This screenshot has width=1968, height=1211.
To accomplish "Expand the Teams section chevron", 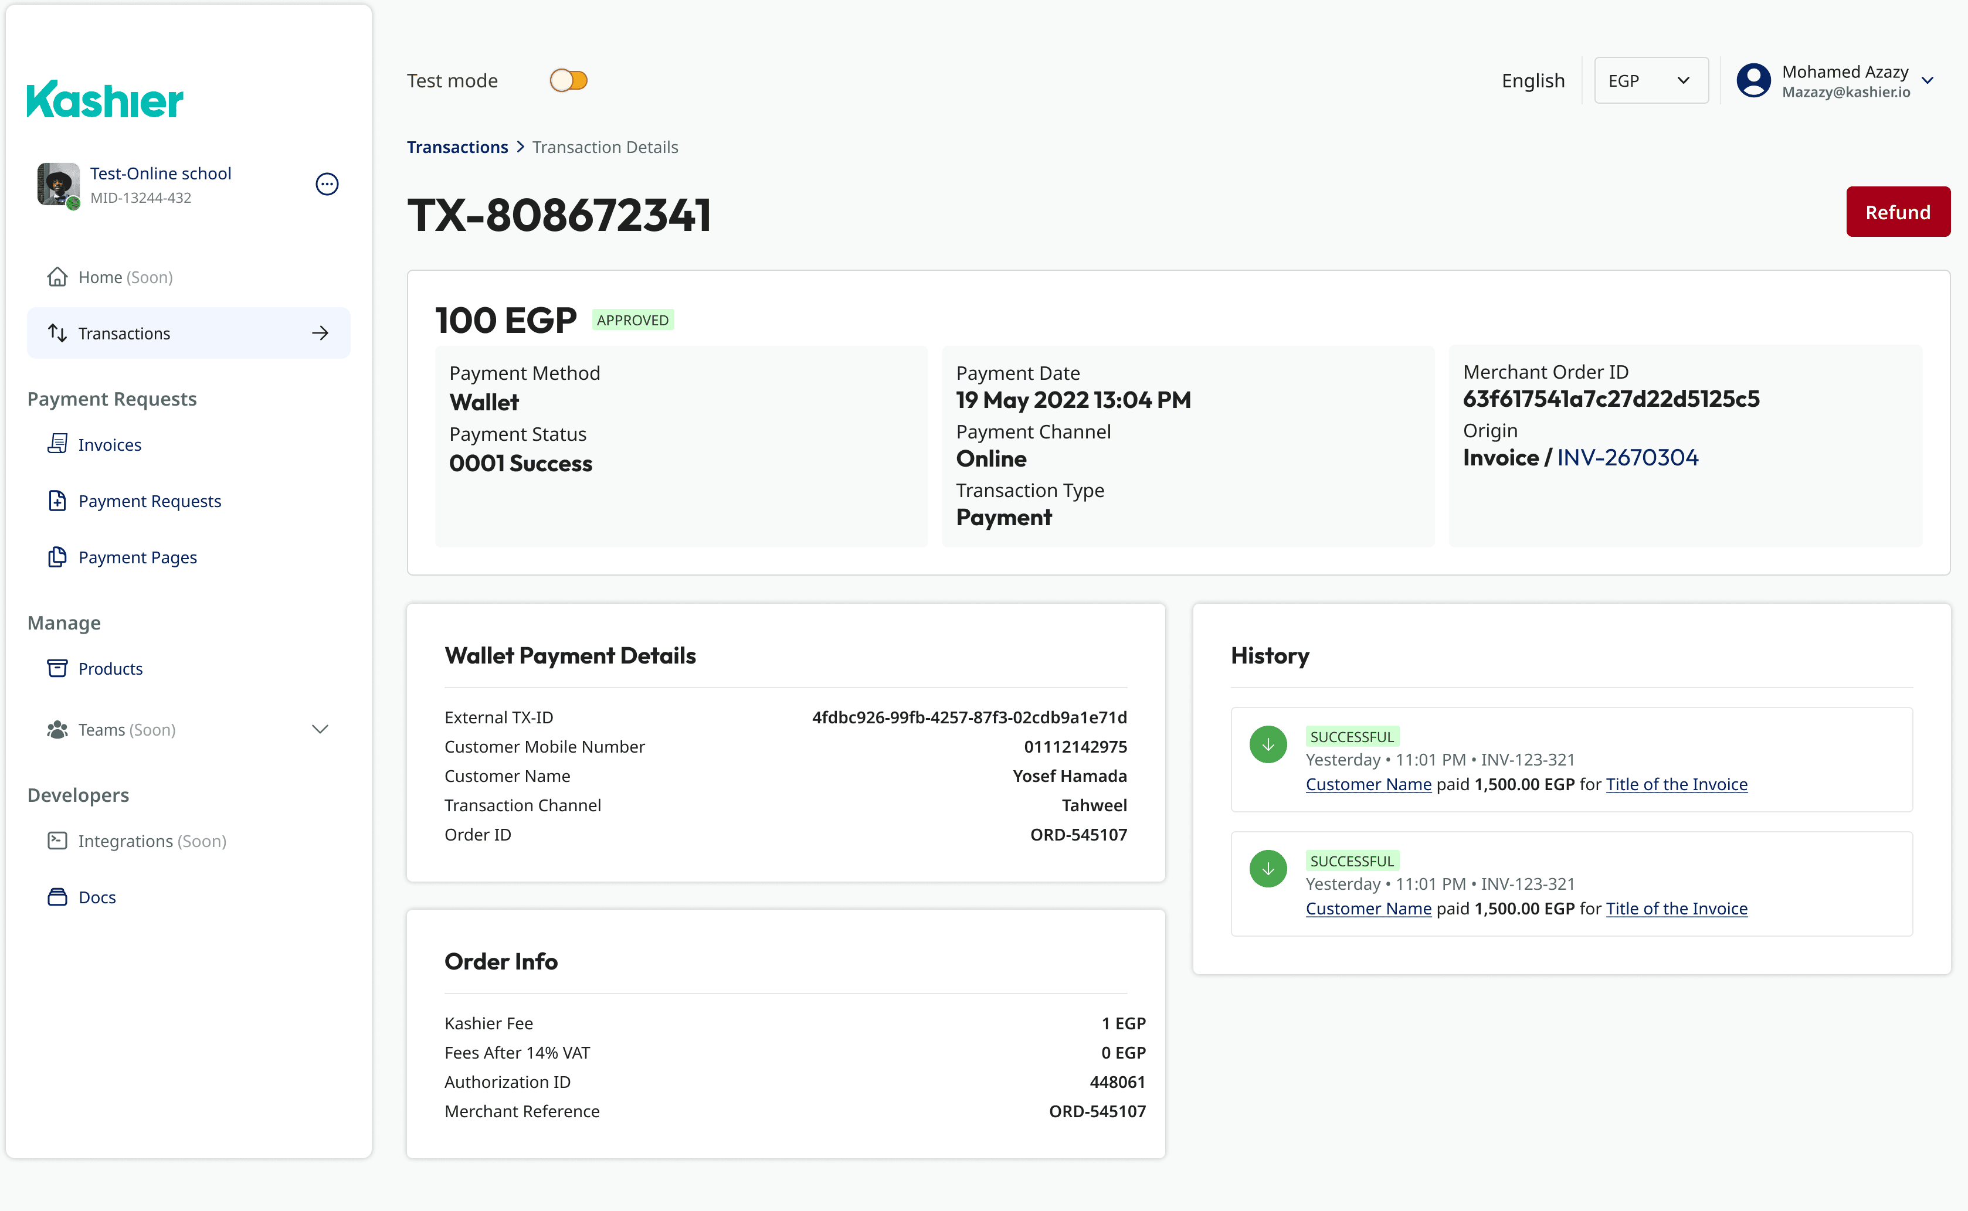I will pyautogui.click(x=320, y=729).
